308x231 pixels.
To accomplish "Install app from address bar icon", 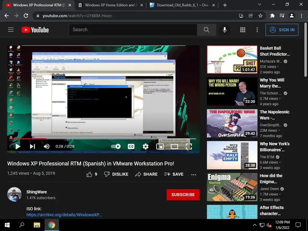I will click(241, 16).
